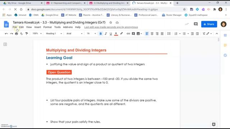
Task: Decrease paragraph indent
Action: (192, 34)
